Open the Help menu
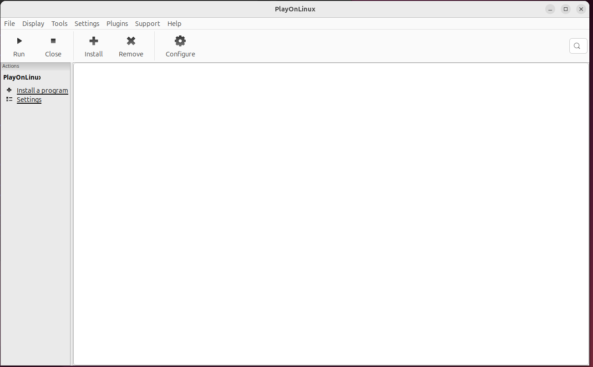This screenshot has width=593, height=367. click(x=174, y=24)
